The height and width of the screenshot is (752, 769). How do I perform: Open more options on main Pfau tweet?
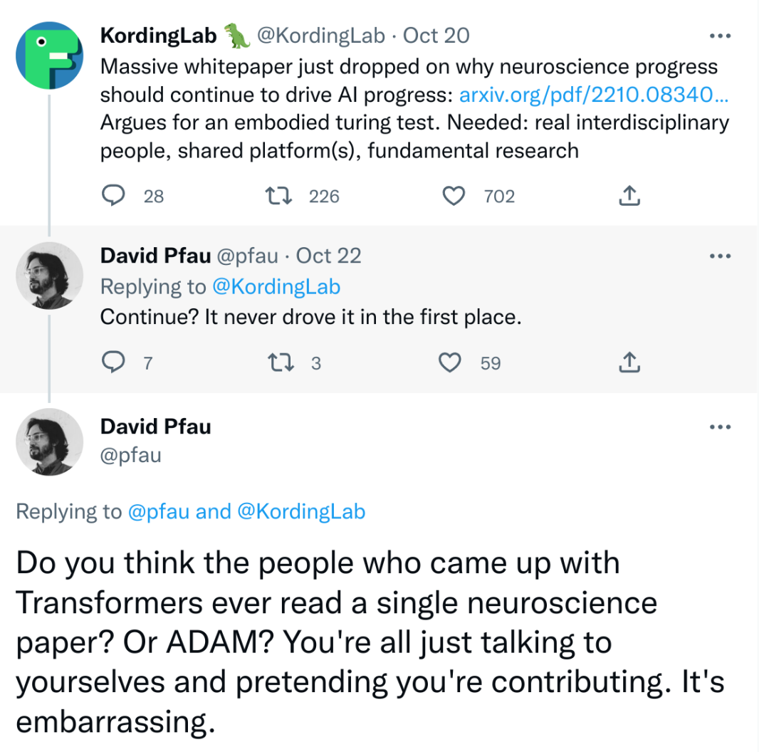coord(721,427)
